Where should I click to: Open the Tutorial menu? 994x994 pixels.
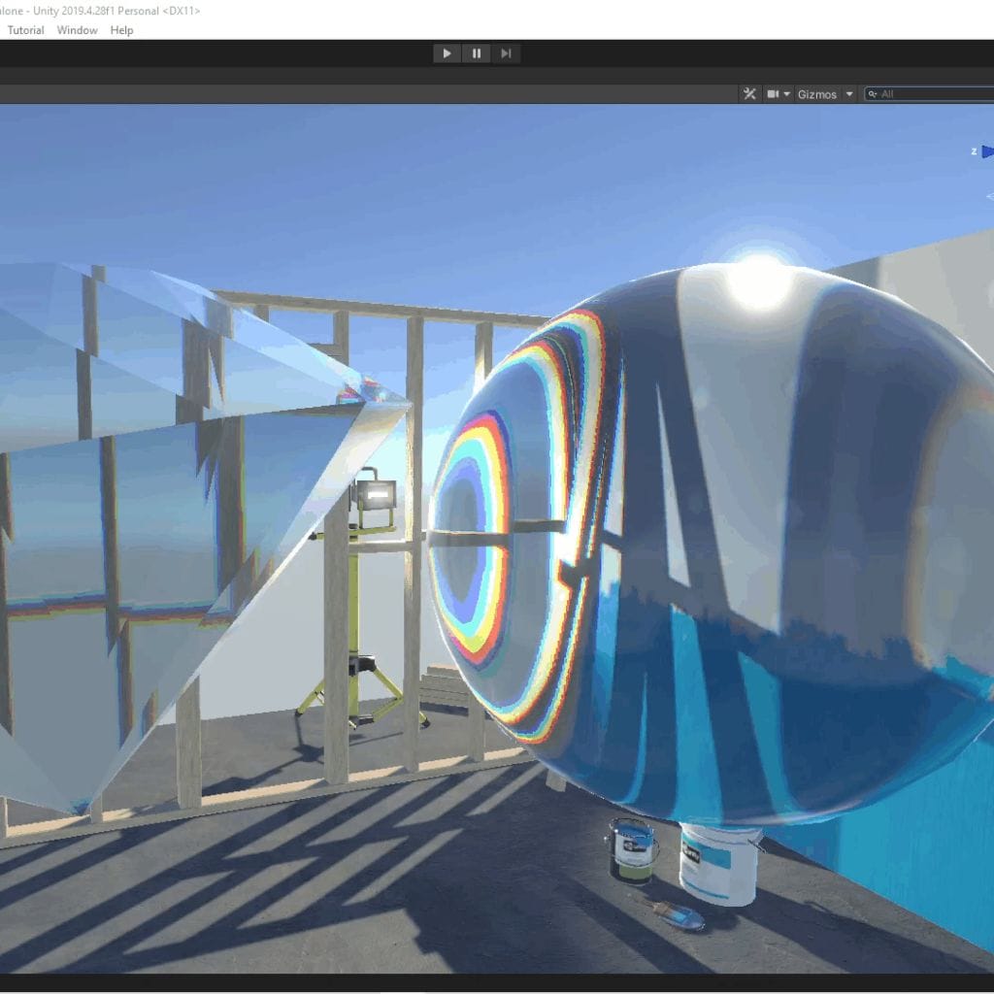pos(26,30)
